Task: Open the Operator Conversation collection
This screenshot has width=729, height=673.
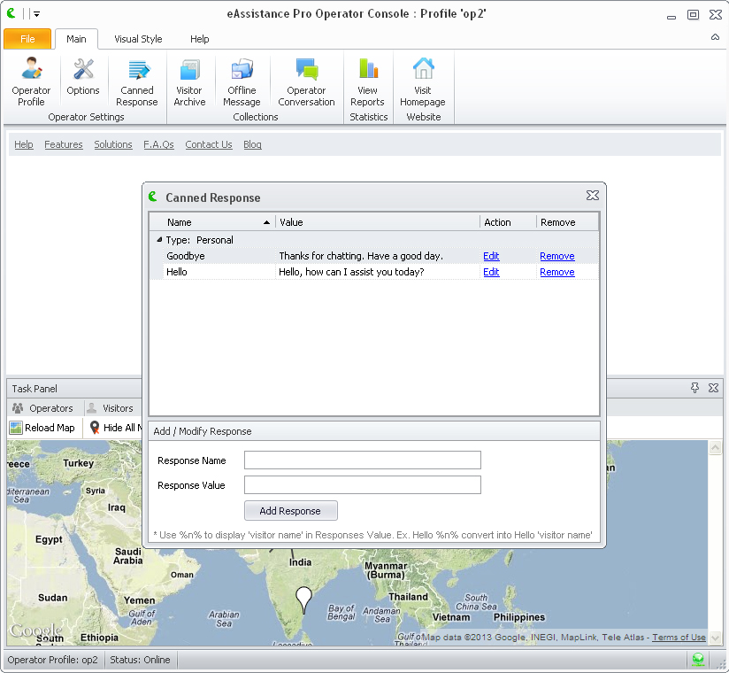Action: click(x=306, y=81)
